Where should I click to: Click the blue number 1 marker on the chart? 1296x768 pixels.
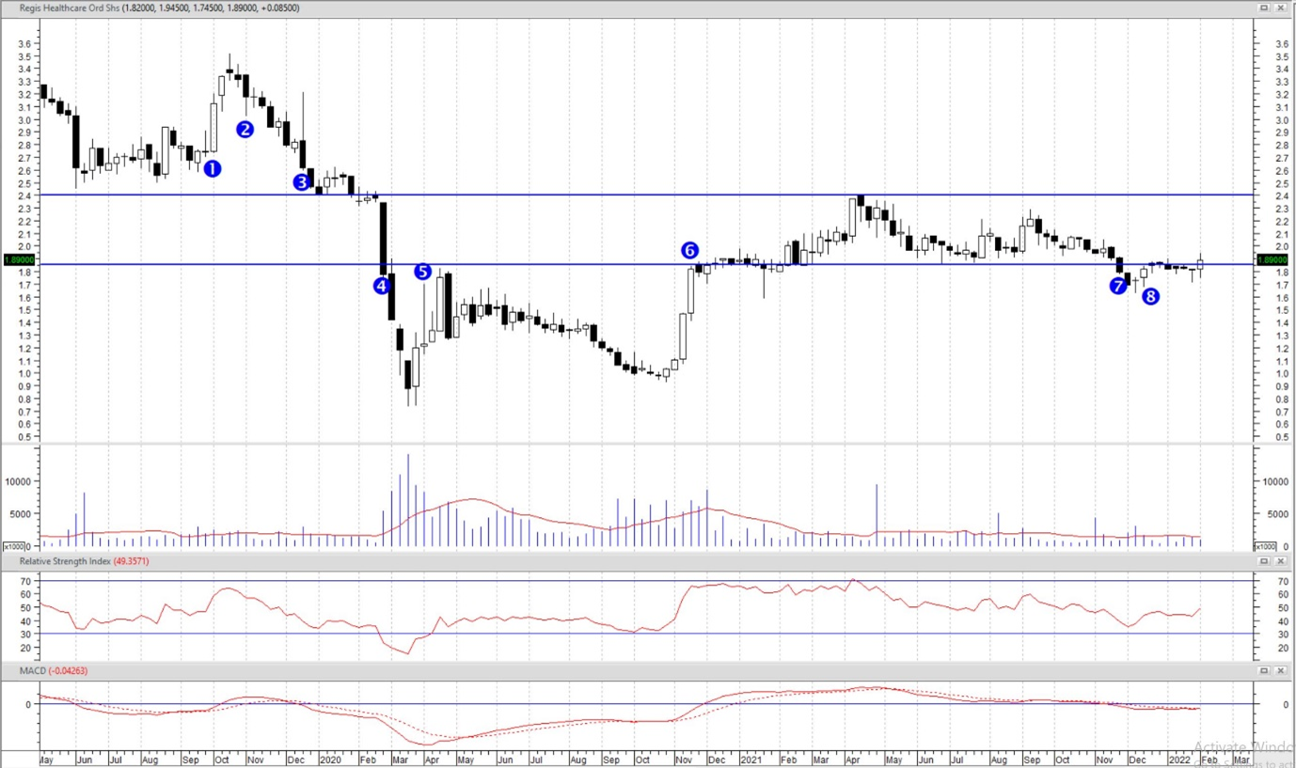pyautogui.click(x=212, y=169)
